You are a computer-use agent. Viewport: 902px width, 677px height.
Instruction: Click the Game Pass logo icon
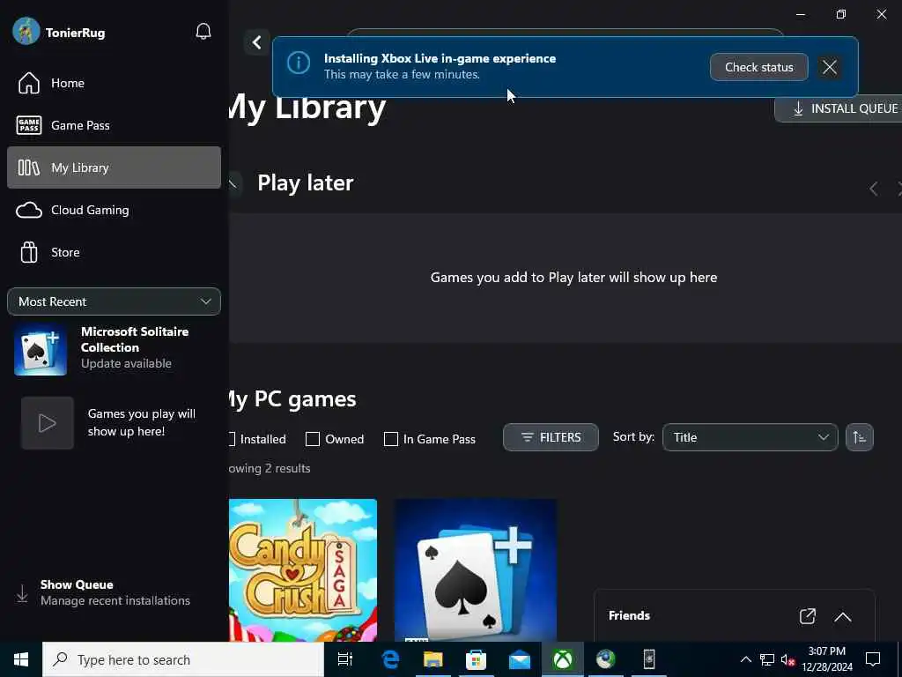click(x=29, y=125)
